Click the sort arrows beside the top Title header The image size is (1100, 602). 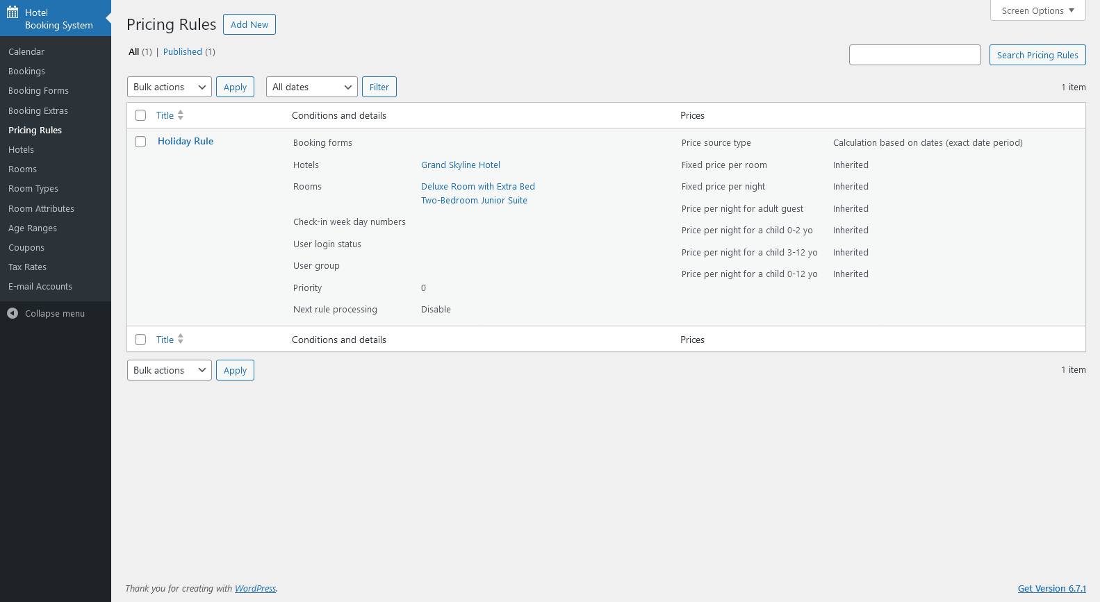[x=181, y=115]
